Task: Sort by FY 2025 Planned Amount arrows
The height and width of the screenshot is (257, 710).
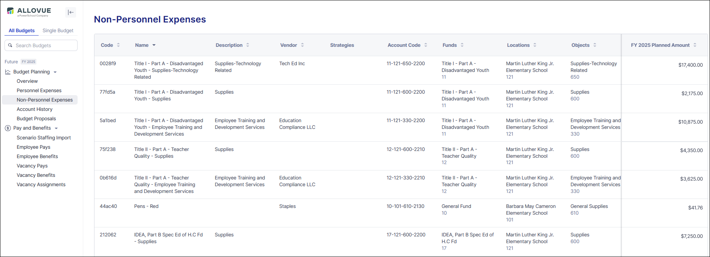Action: pyautogui.click(x=695, y=45)
